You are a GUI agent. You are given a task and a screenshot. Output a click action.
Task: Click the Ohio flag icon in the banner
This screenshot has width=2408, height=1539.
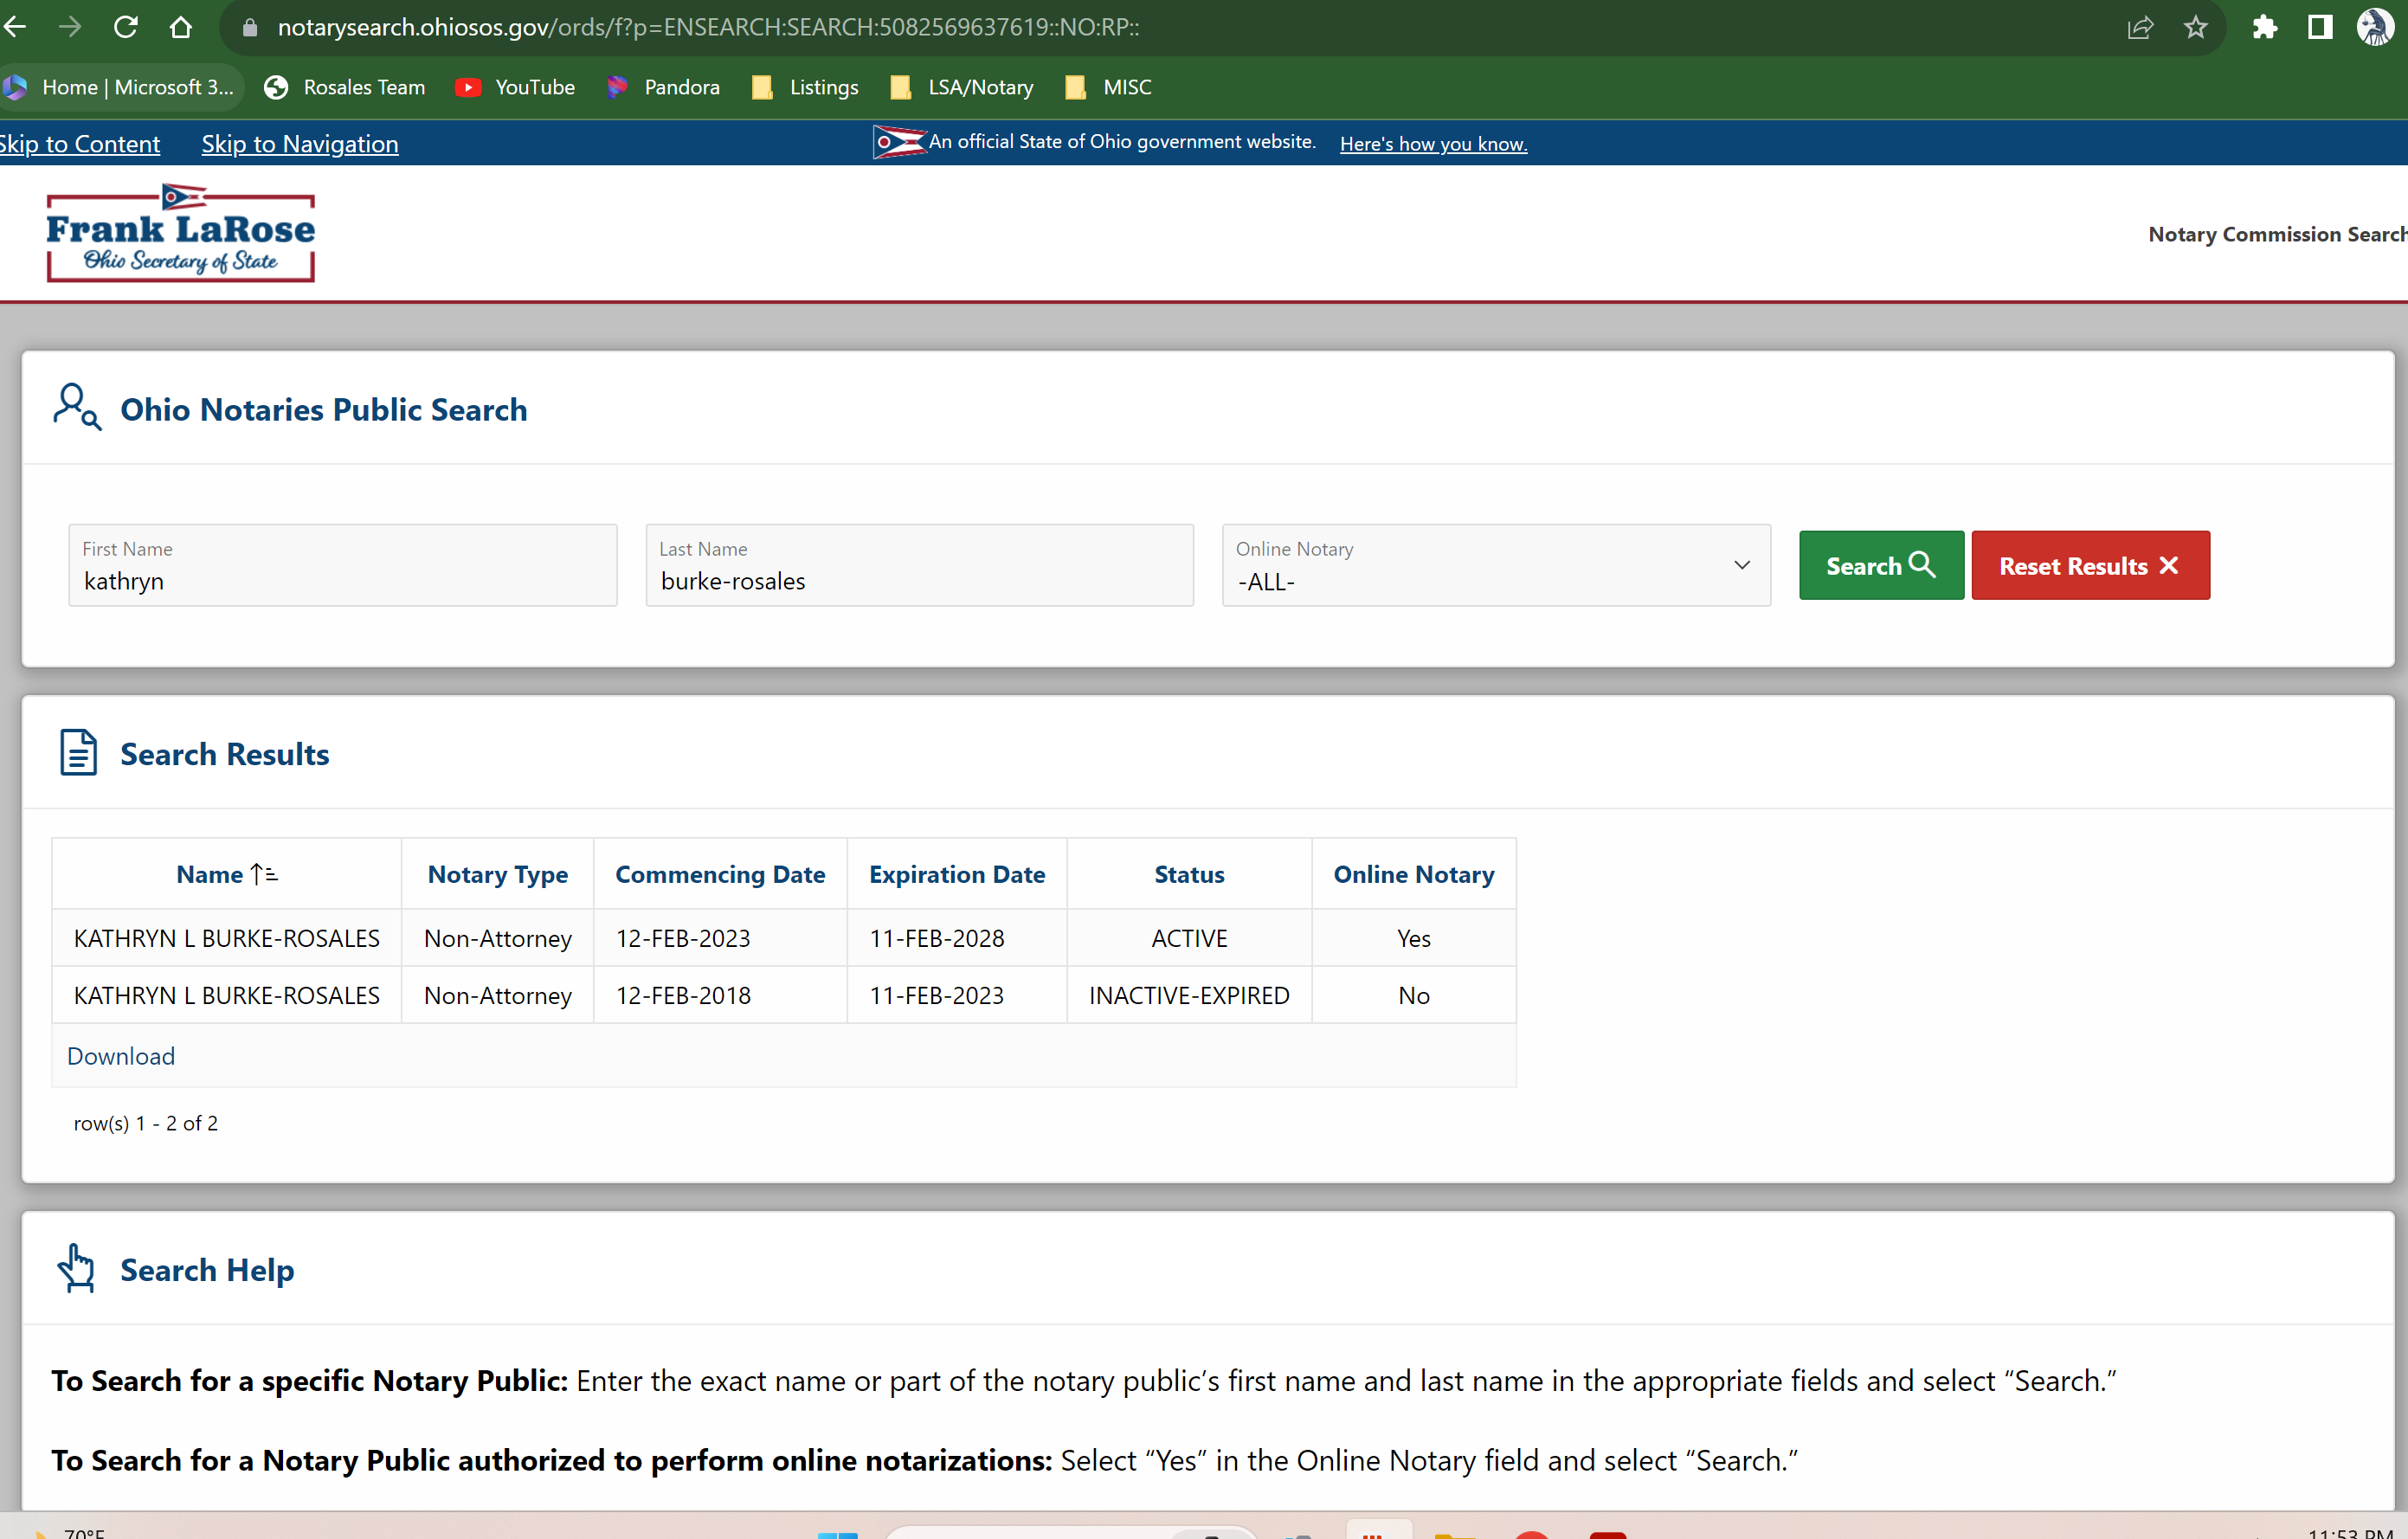(899, 142)
